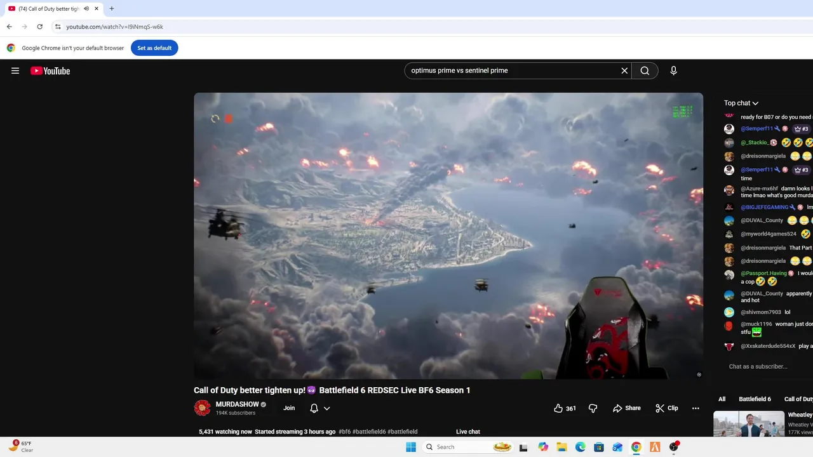Image resolution: width=813 pixels, height=457 pixels.
Task: Like the video with thumbs up
Action: click(x=565, y=408)
